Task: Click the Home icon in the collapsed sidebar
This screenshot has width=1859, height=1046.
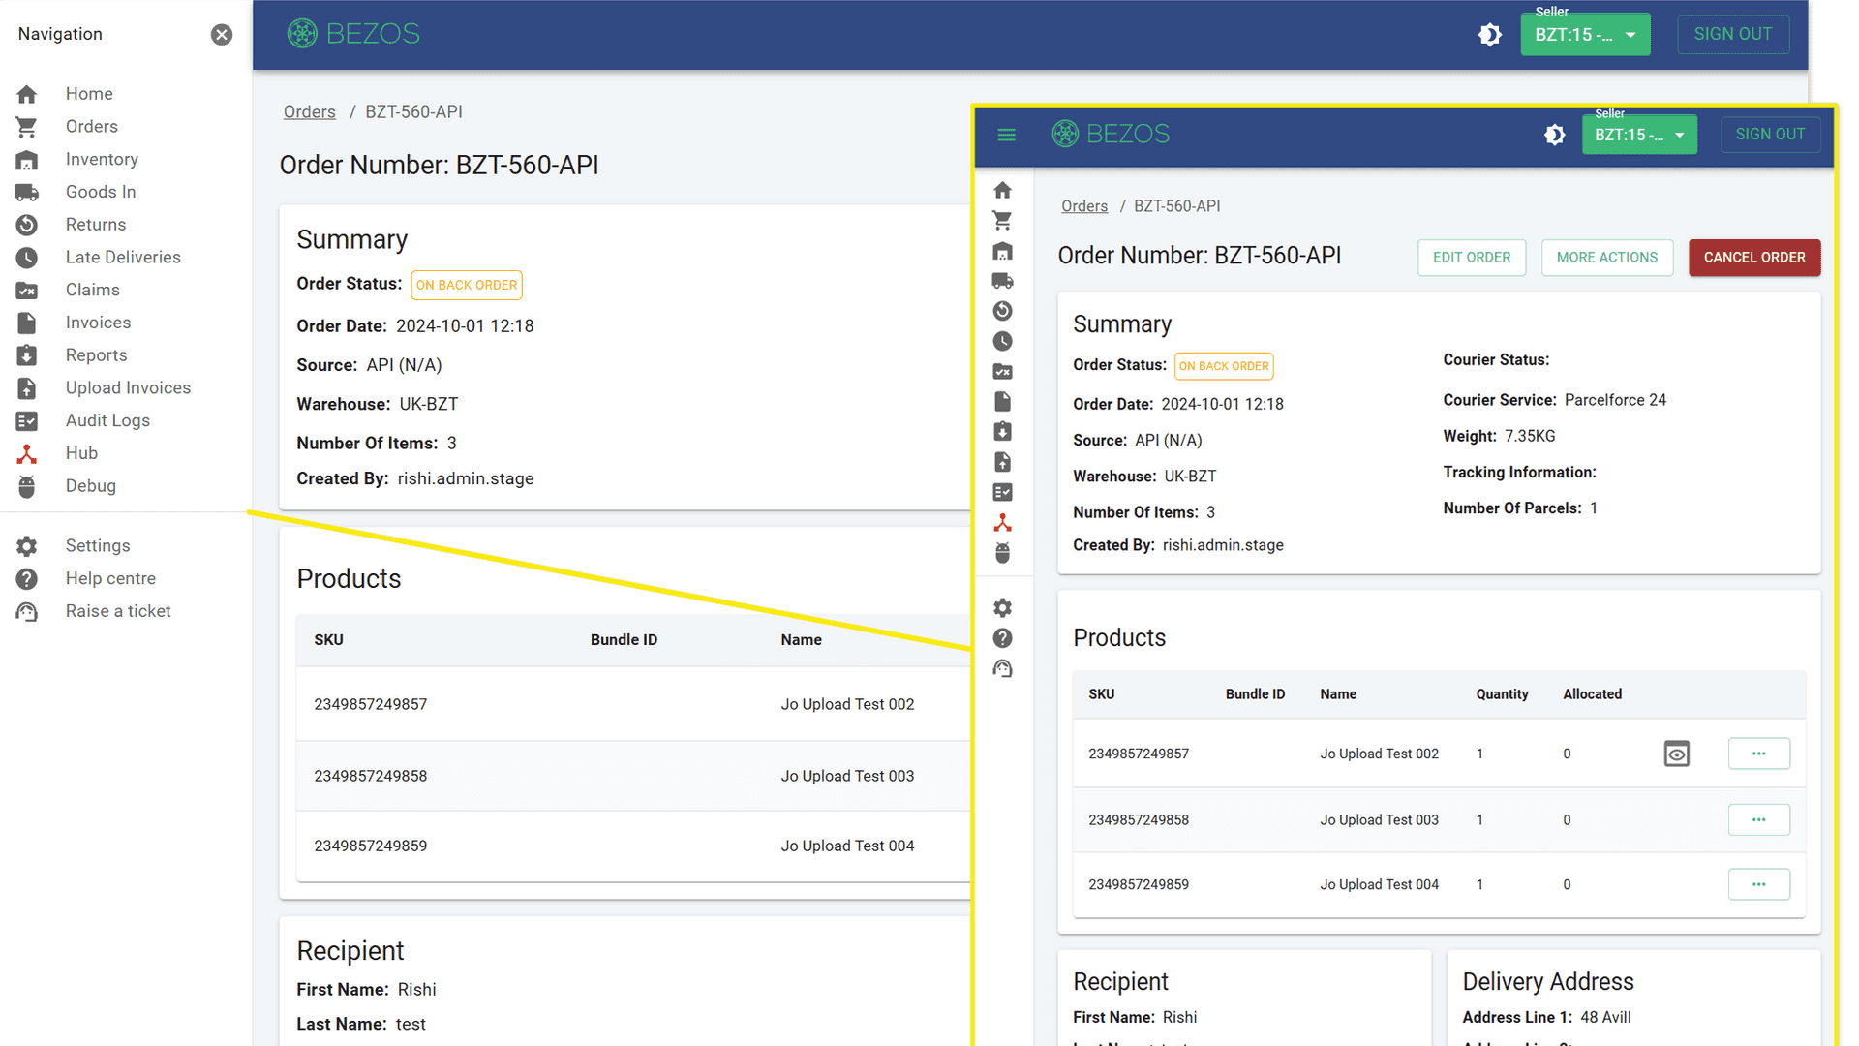Action: pos(1003,190)
